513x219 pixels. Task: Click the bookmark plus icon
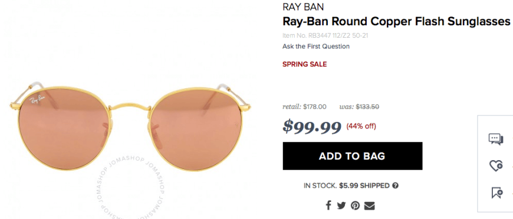click(x=497, y=193)
